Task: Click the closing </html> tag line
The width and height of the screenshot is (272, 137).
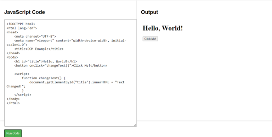Action: 13,103
